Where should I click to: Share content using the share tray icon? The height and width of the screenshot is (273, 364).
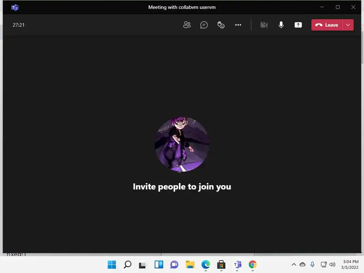[298, 25]
